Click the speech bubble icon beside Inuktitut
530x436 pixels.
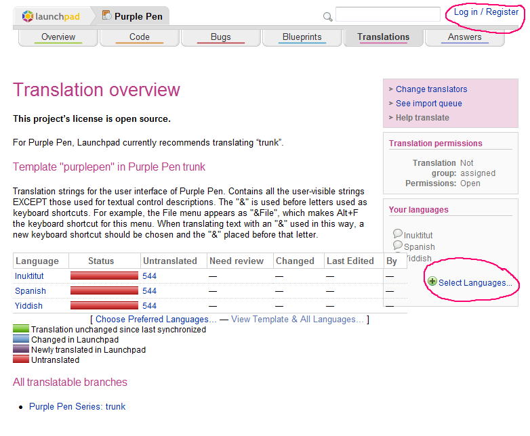(x=397, y=234)
